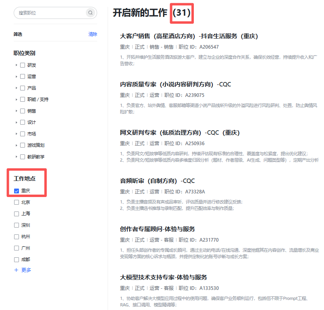Check the 成都 location checkbox

17,259
